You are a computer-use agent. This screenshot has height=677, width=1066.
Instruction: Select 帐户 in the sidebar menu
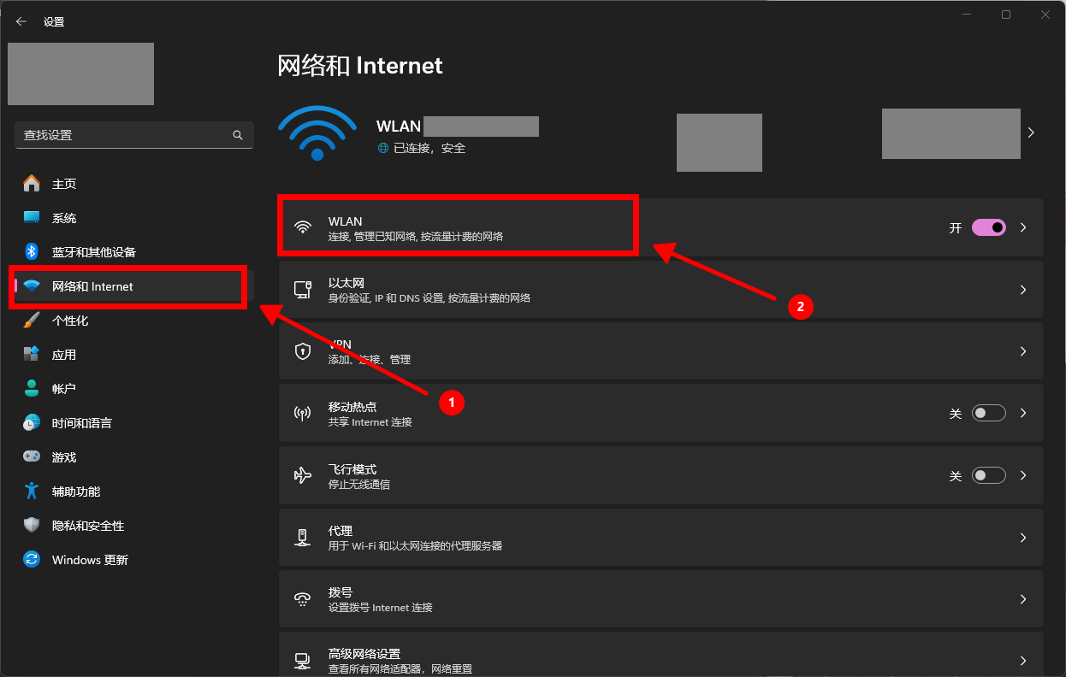64,389
